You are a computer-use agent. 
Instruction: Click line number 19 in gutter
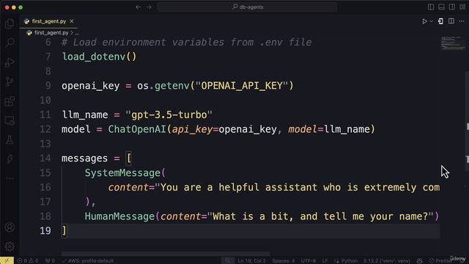[x=45, y=231]
